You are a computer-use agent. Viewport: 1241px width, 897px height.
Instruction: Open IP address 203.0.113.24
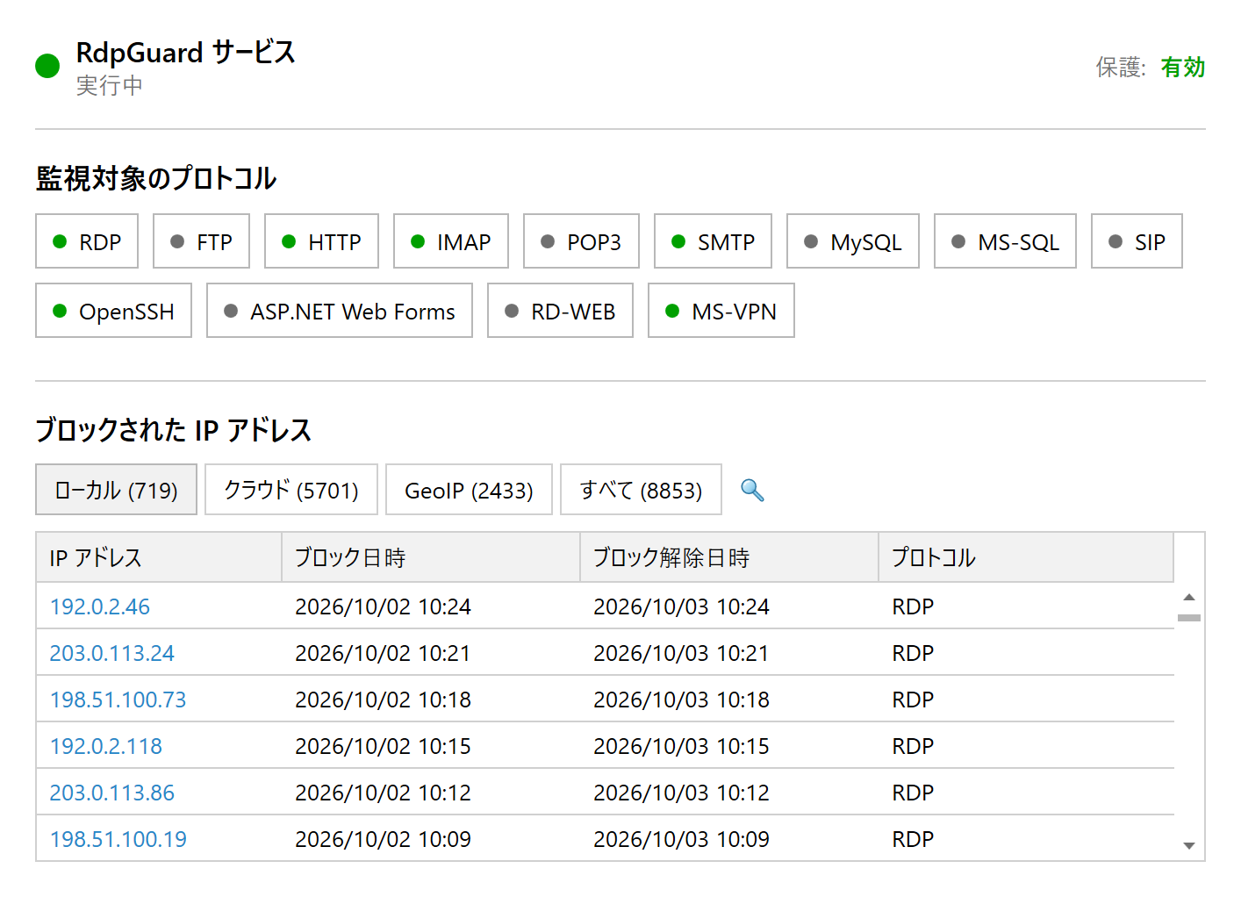click(x=111, y=653)
